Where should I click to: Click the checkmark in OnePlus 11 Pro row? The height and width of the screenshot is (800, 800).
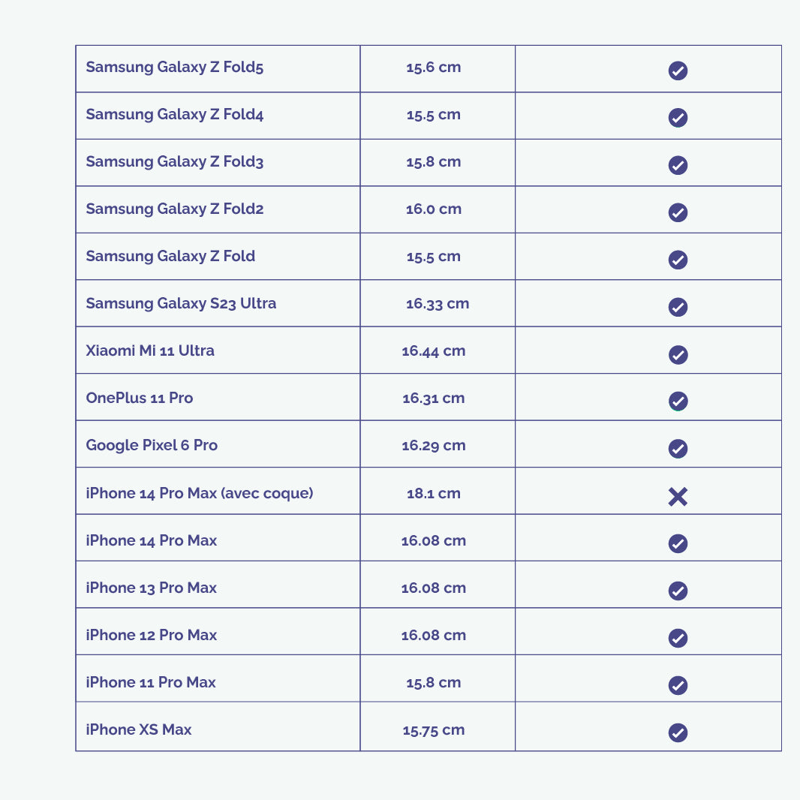678,401
